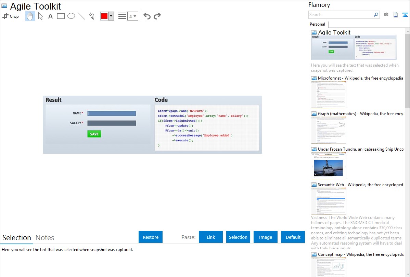Click the document page icon
This screenshot has width=410, height=277.
pos(396,15)
